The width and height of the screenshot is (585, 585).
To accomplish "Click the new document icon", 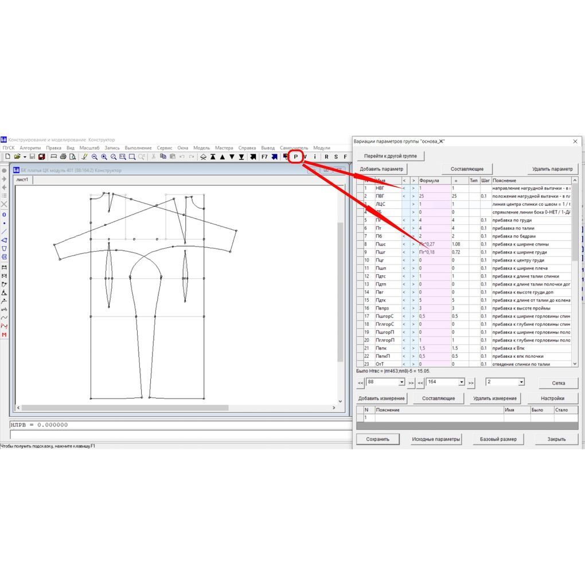I will pos(7,157).
